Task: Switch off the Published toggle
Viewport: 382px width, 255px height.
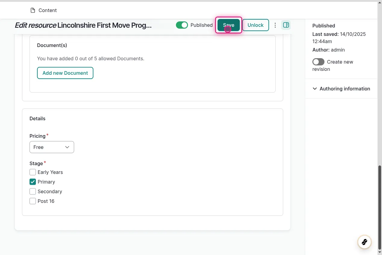Action: pyautogui.click(x=182, y=25)
